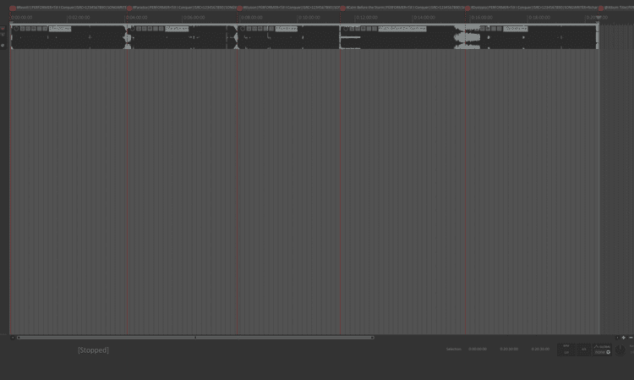Click the bottom icon on the left strip
634x380 pixels.
pos(3,46)
